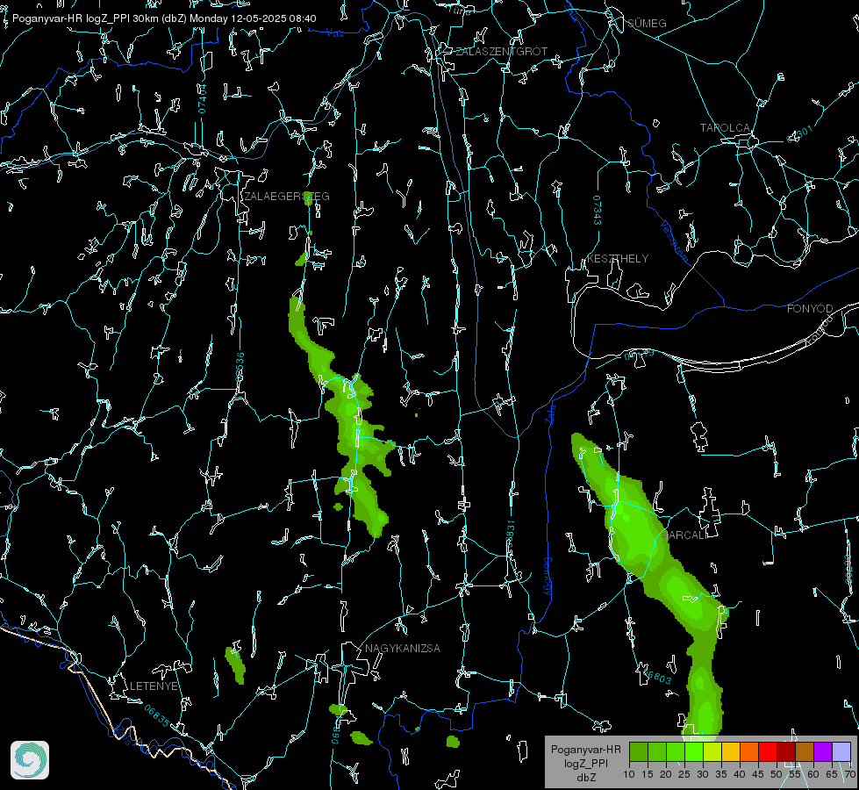The height and width of the screenshot is (790, 859).
Task: Click the legend scale value 60
Action: click(x=813, y=775)
